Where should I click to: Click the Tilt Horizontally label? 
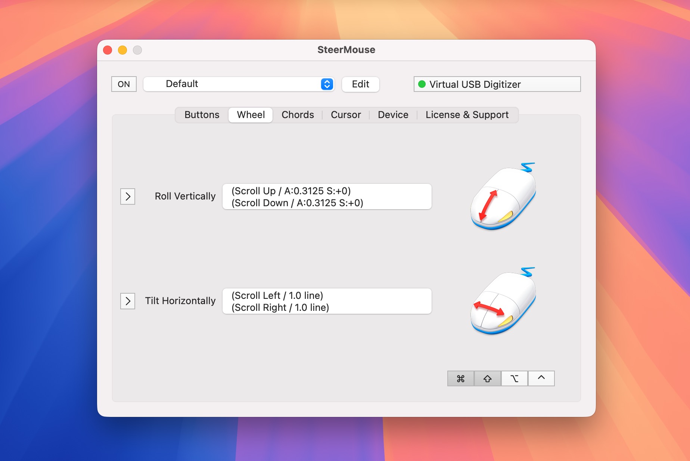pyautogui.click(x=180, y=301)
